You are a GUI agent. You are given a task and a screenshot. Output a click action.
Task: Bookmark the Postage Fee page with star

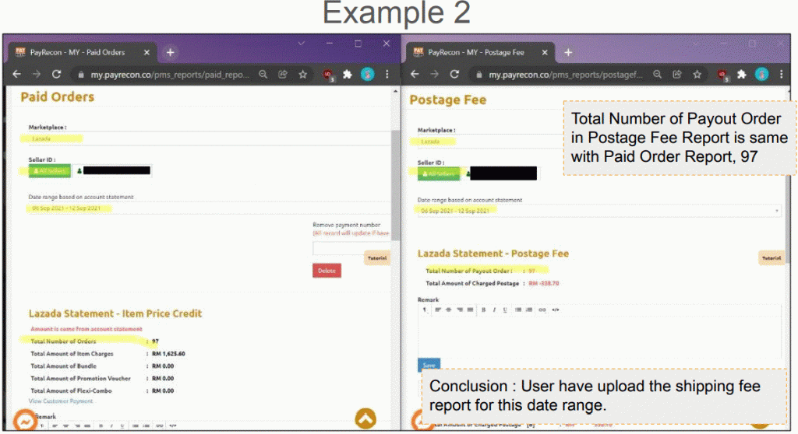click(697, 74)
